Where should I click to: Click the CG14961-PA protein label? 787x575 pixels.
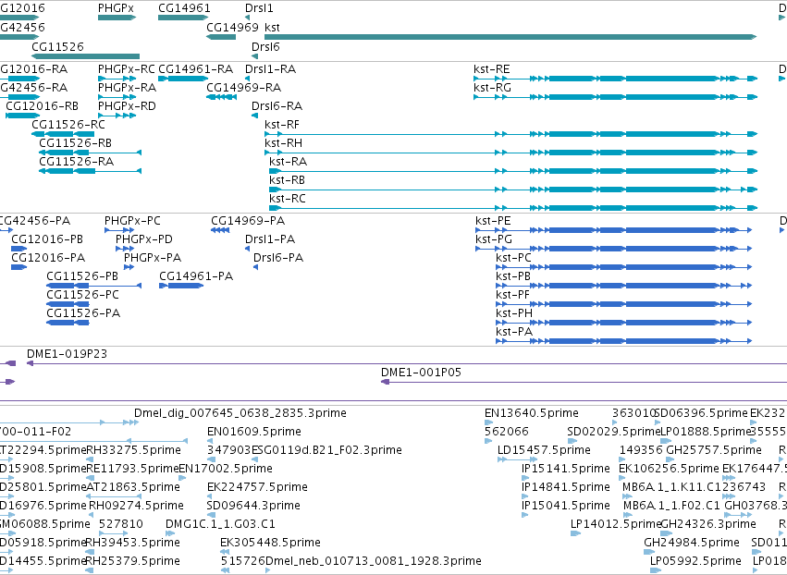click(196, 276)
